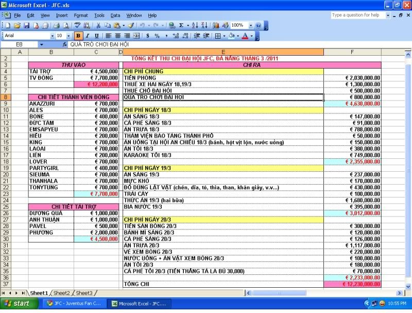Click the Insert Function fx icon

point(64,45)
